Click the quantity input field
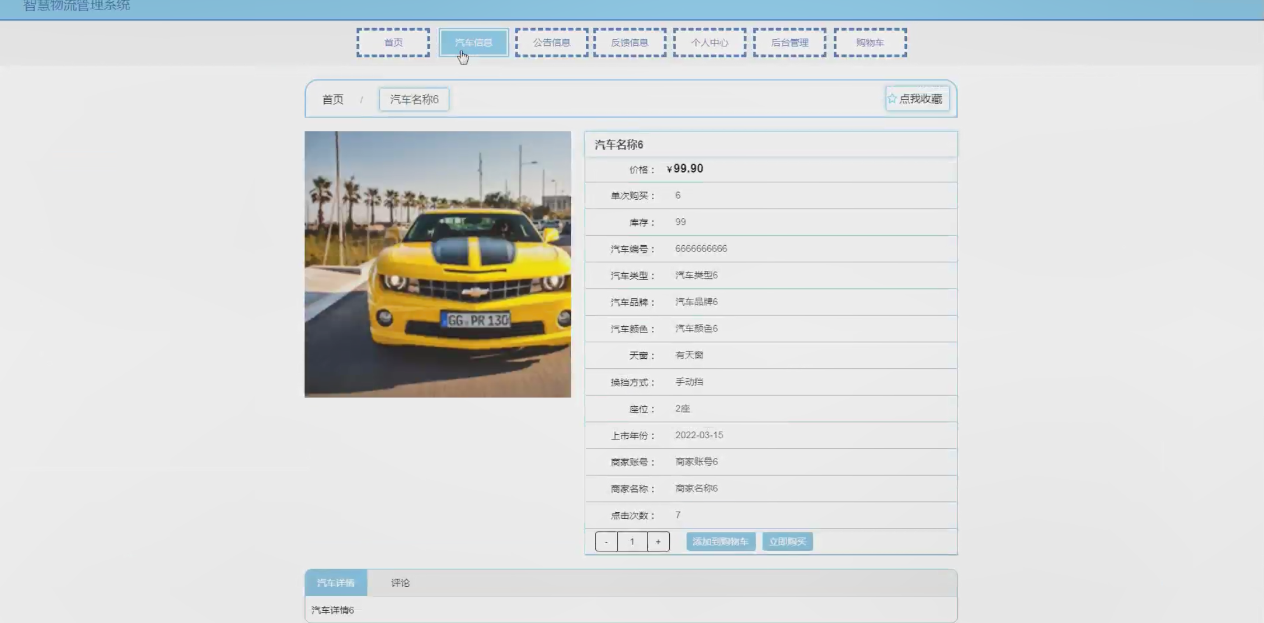The image size is (1264, 623). tap(632, 542)
